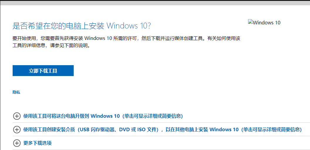Open the 隐私 privacy link

(x=16, y=92)
